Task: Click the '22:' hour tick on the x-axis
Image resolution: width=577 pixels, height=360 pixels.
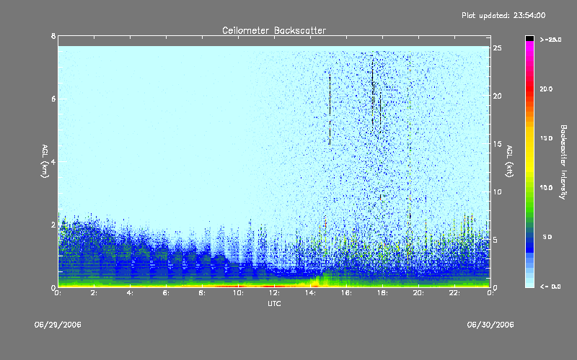Action: (455, 293)
